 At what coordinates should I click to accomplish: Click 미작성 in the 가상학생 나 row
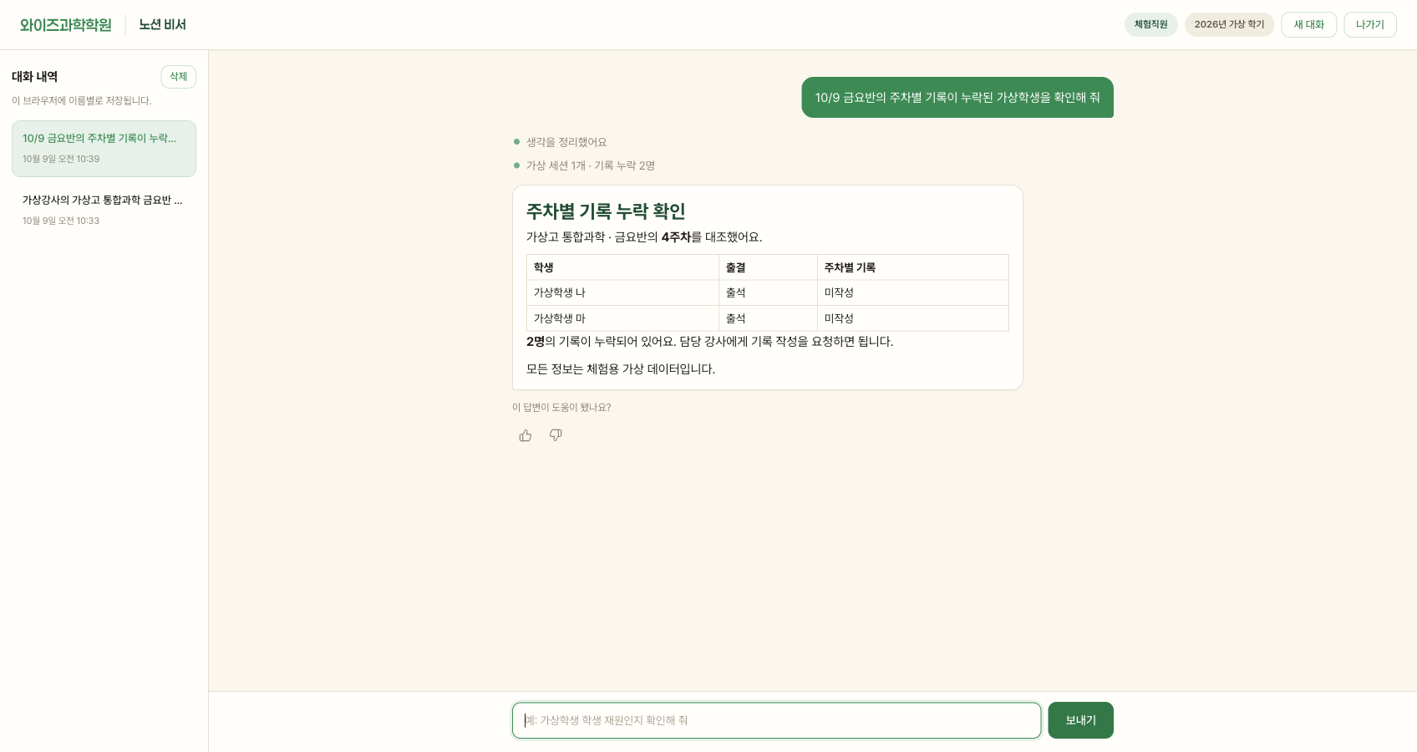(x=913, y=292)
